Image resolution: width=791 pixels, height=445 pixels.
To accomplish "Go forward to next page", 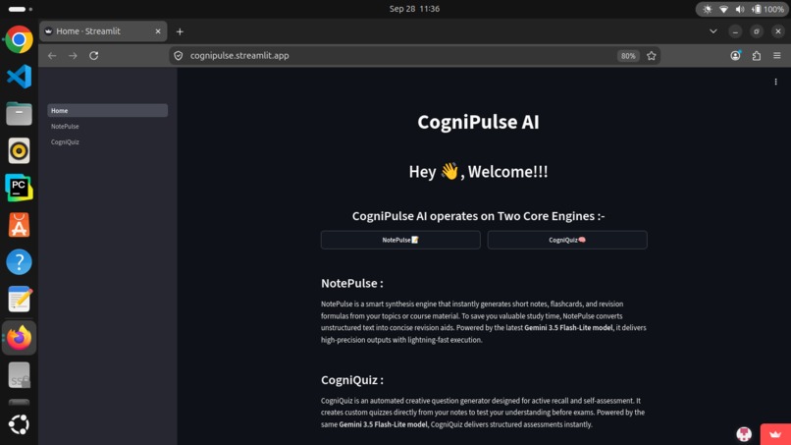I will point(74,56).
